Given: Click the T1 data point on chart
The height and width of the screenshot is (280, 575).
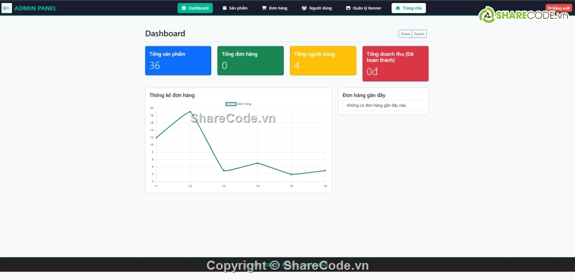Looking at the screenshot, I should click(156, 138).
